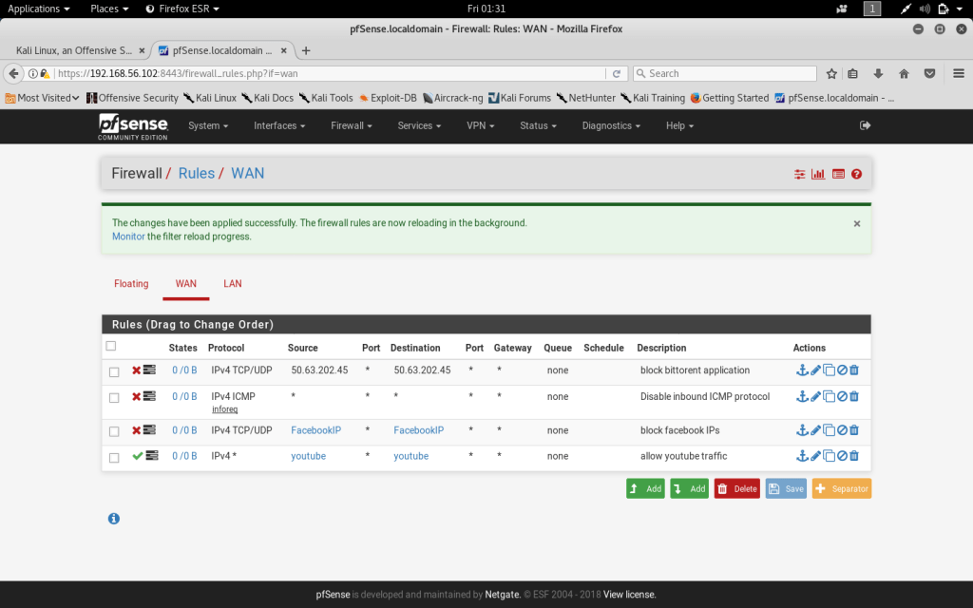Screen dimensions: 973x608
Task: Toggle the select-all checkbox in table header
Action: [111, 347]
